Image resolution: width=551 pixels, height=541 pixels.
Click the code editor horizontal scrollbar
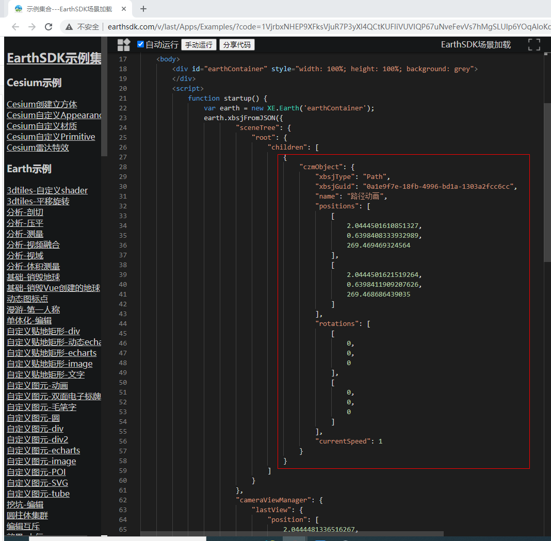pos(291,534)
